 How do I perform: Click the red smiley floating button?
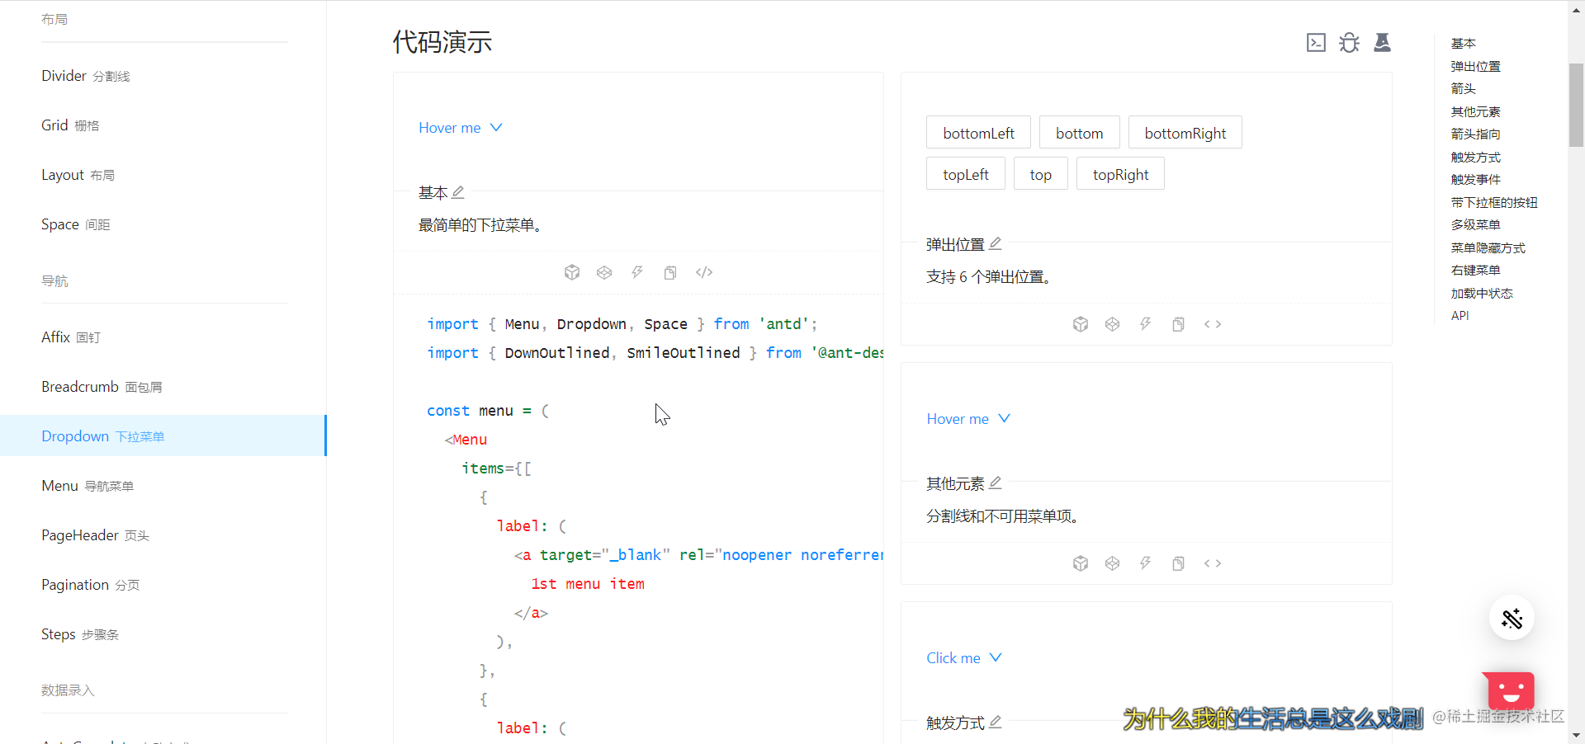coord(1511,691)
